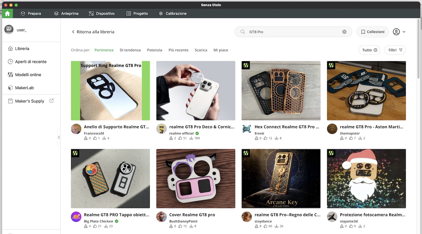This screenshot has width=422, height=234.
Task: Open the Aston Martin cases thumbnail
Action: pos(366,91)
